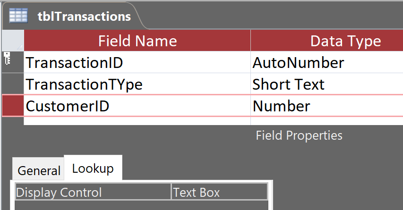Viewport: 403px width, 210px height.
Task: Click the Data Type column header
Action: (x=326, y=41)
